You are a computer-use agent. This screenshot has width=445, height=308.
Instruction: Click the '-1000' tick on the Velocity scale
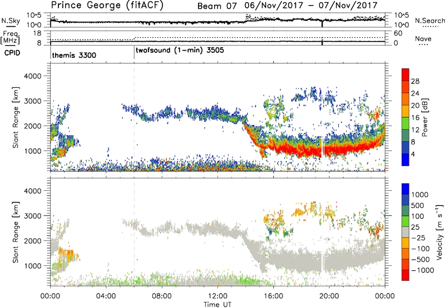tap(422, 270)
